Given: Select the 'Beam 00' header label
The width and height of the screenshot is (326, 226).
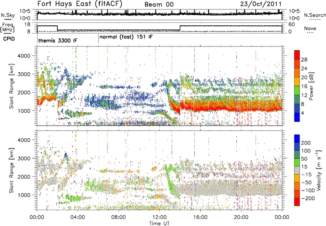Looking at the screenshot, I should tap(159, 4).
